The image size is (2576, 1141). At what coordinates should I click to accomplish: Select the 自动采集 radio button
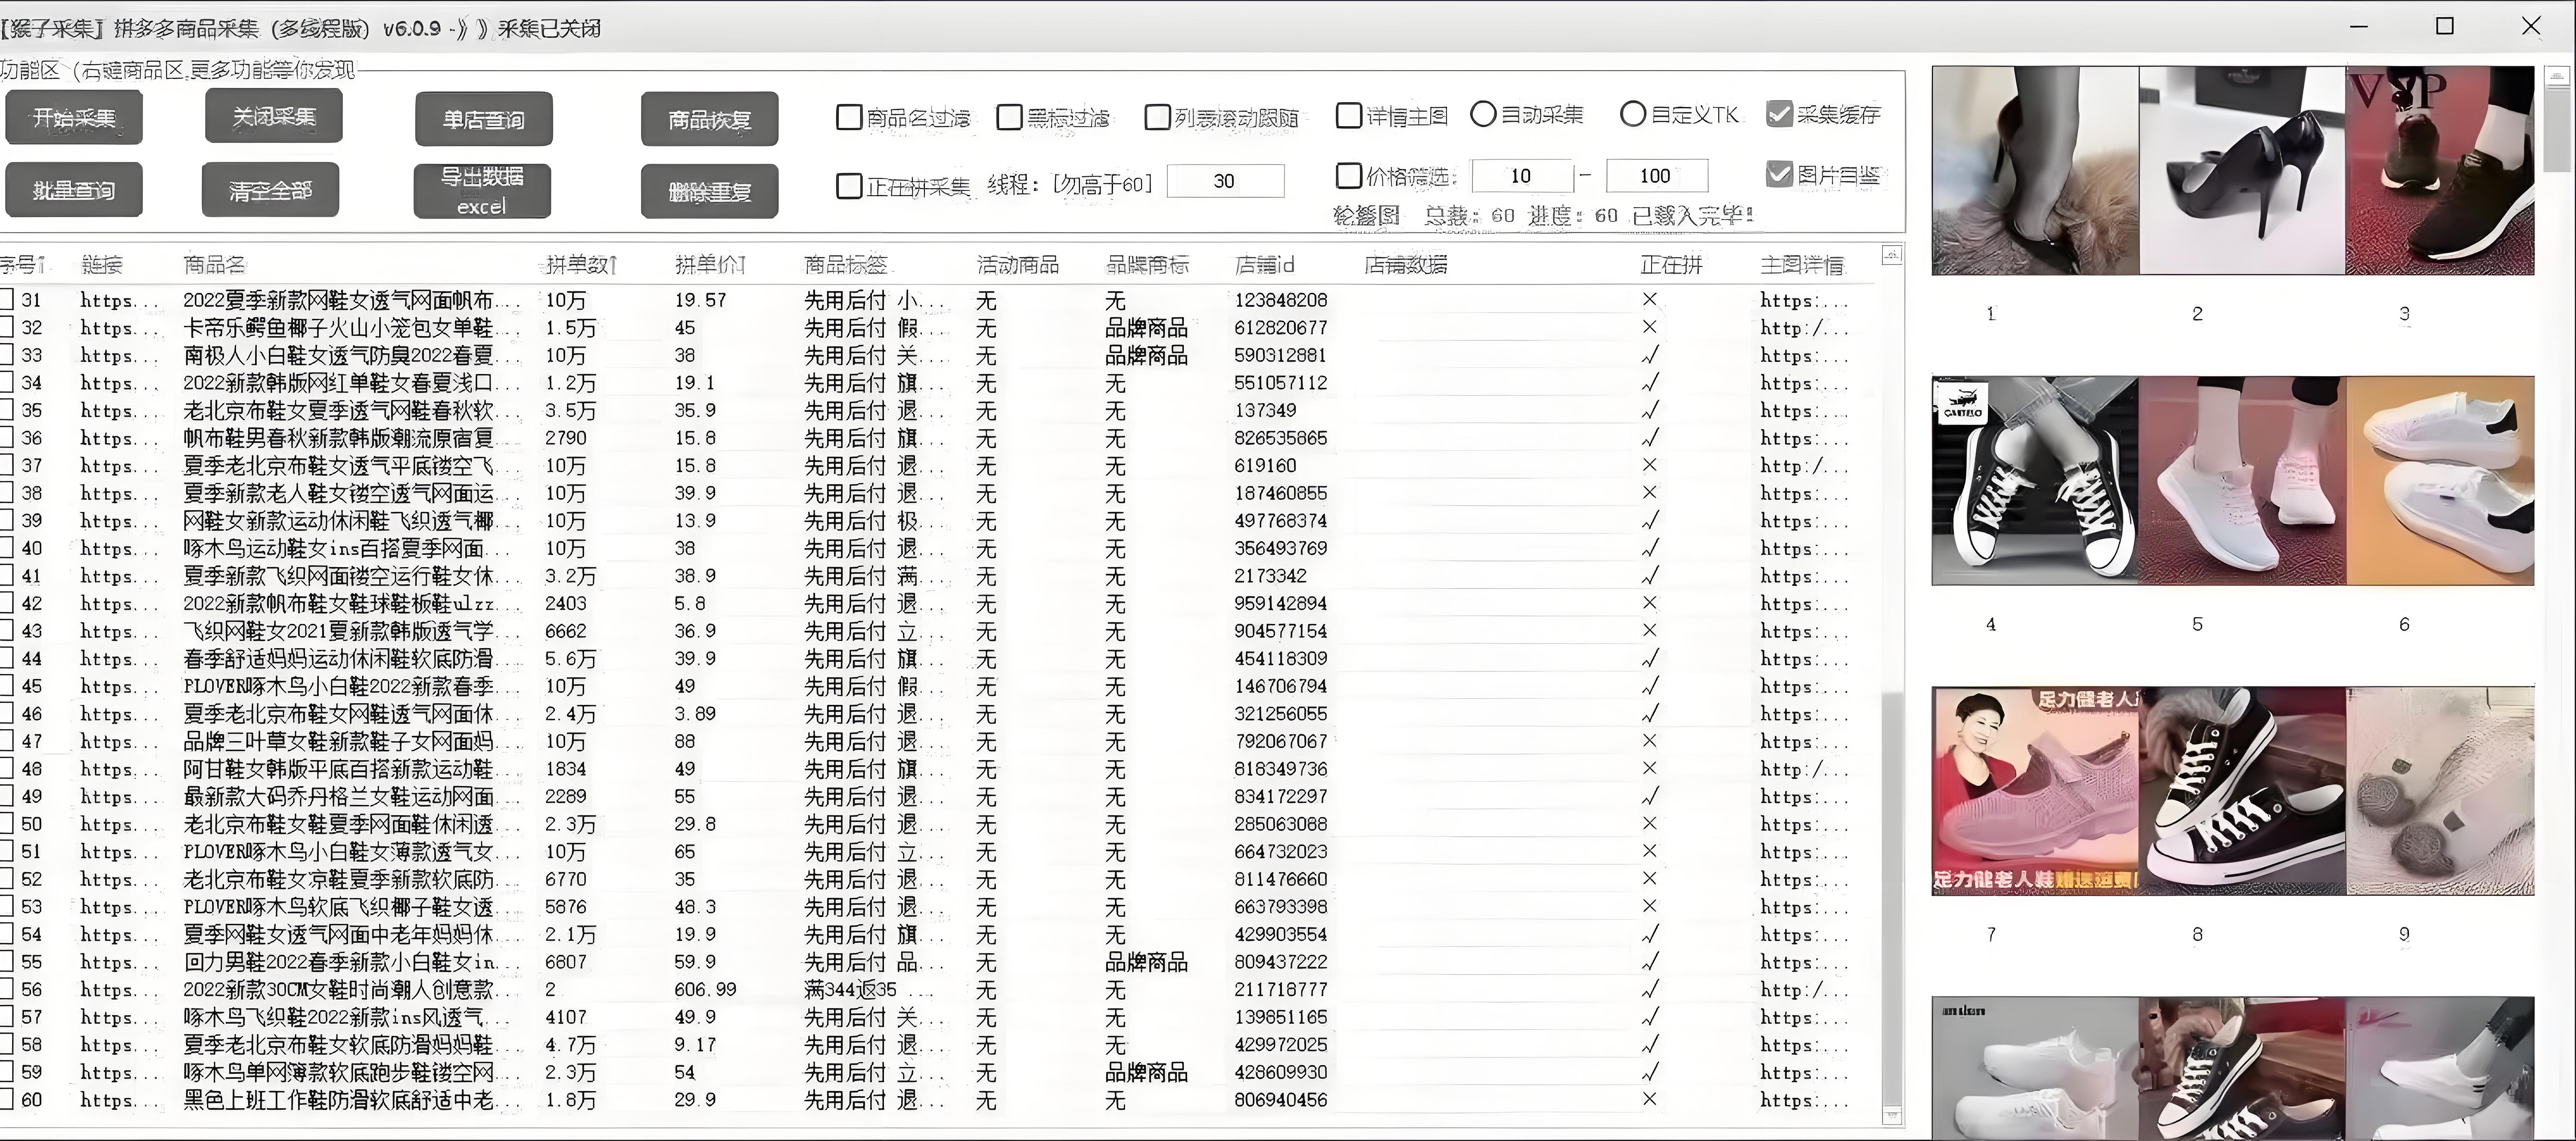(x=1483, y=115)
